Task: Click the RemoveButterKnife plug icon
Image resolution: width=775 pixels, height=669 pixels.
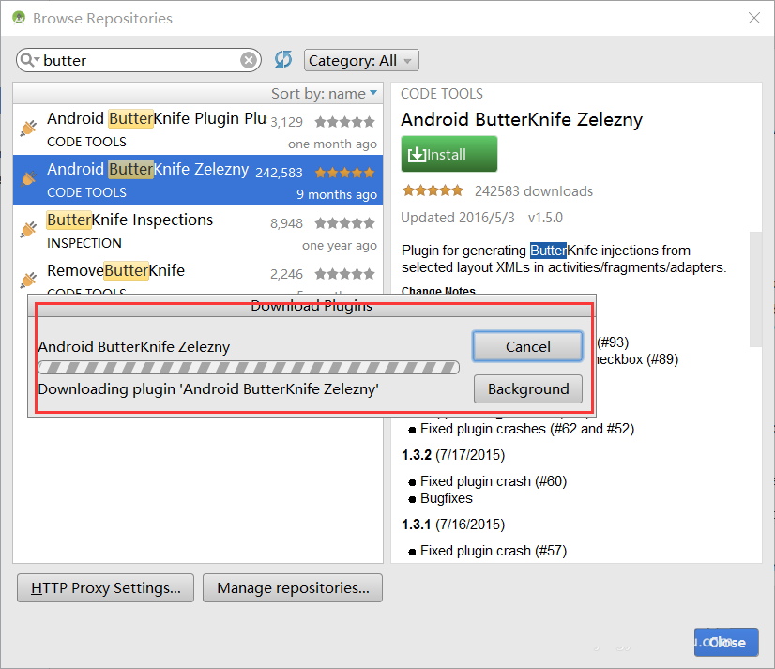Action: pos(28,280)
